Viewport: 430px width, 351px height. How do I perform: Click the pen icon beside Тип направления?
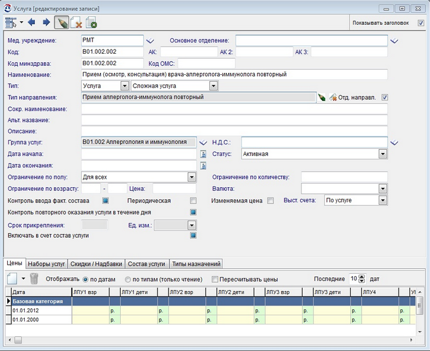(322, 97)
